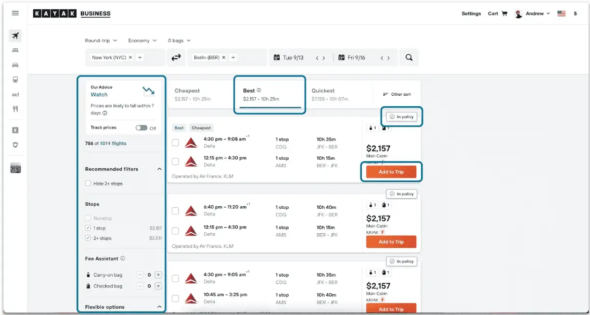This screenshot has width=590, height=315.
Task: Show info about the price advice
Action: click(105, 113)
